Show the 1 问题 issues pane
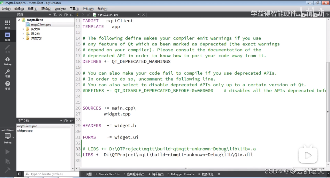This screenshot has width=330, height=178. tap(87, 174)
